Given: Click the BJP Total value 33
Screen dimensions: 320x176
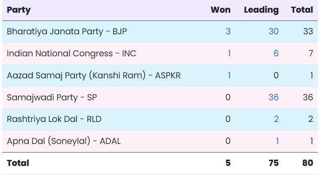Looking at the screenshot, I should [308, 32].
